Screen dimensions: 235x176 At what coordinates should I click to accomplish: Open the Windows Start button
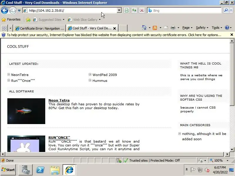(x=8, y=170)
